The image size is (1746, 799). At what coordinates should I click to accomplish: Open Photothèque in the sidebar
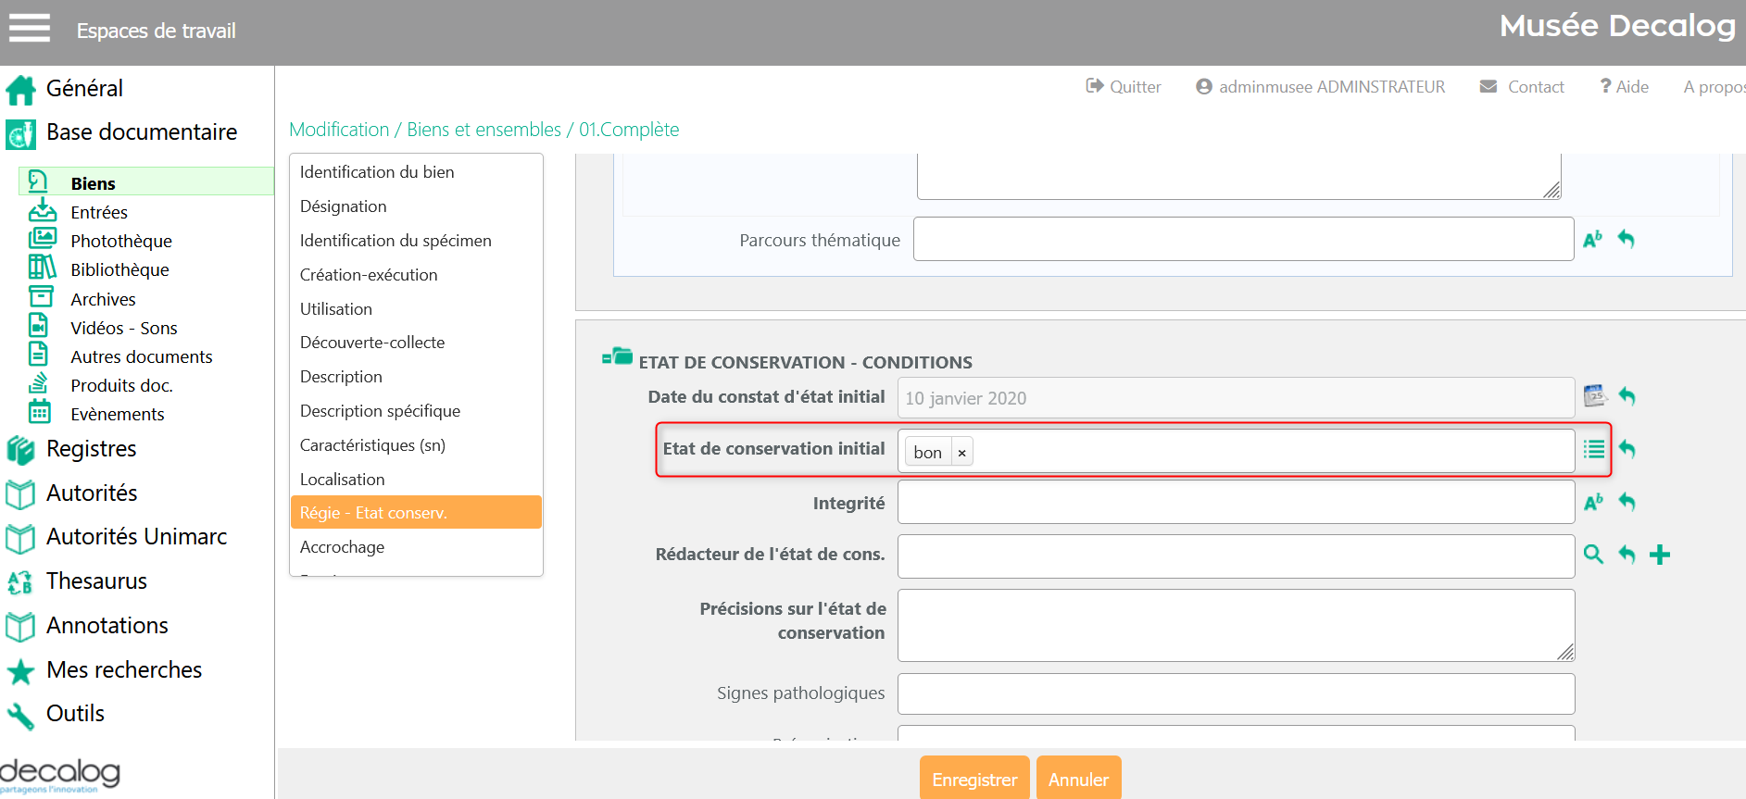(121, 242)
